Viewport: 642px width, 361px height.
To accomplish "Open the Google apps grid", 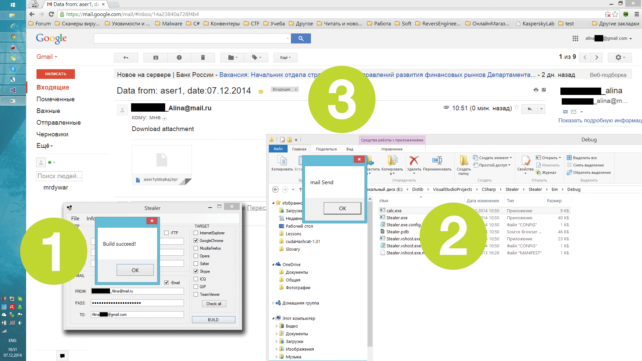I will point(575,38).
